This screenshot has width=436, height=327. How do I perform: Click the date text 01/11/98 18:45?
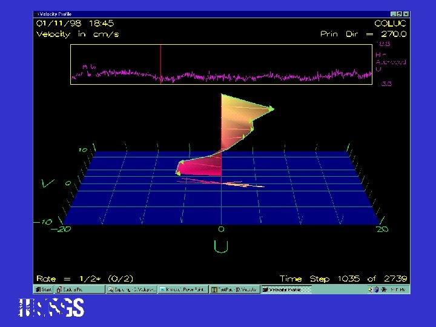(x=75, y=24)
